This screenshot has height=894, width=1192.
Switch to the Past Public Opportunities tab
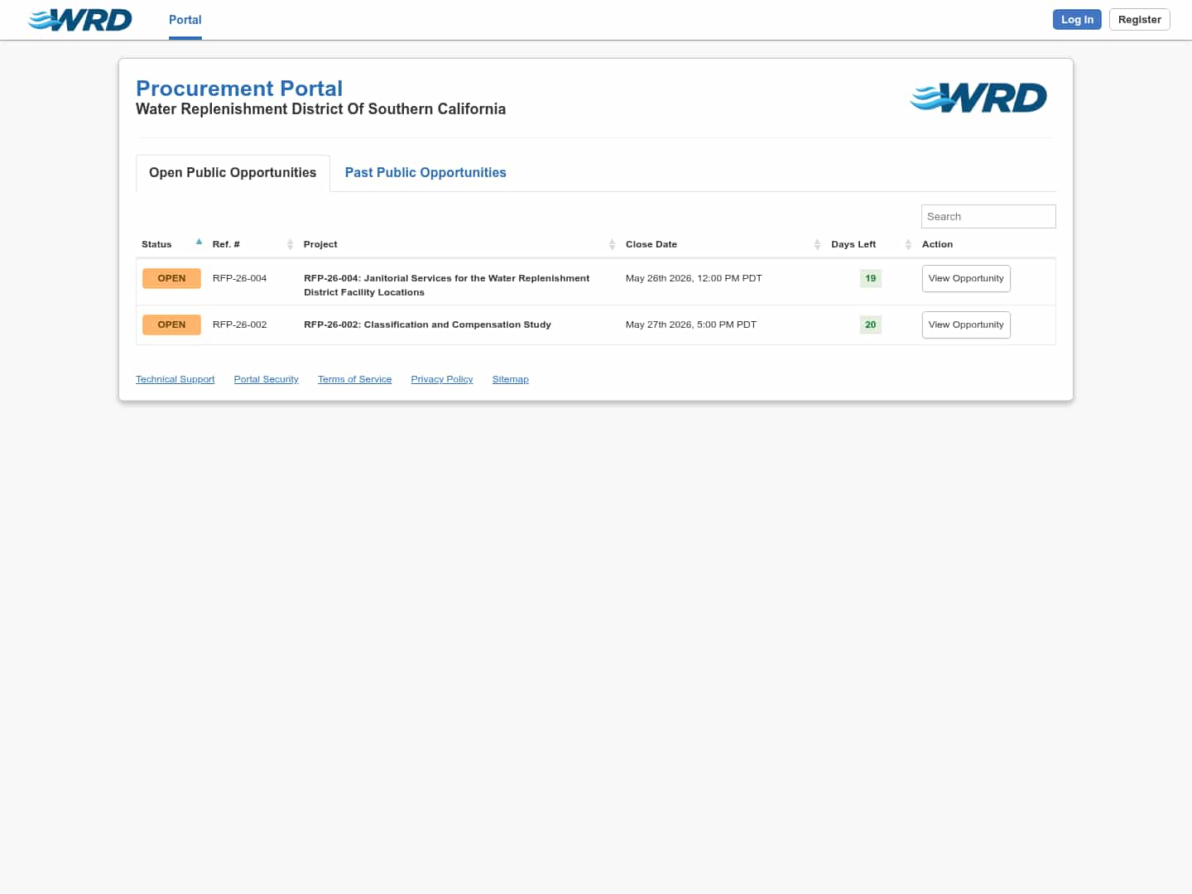[425, 173]
